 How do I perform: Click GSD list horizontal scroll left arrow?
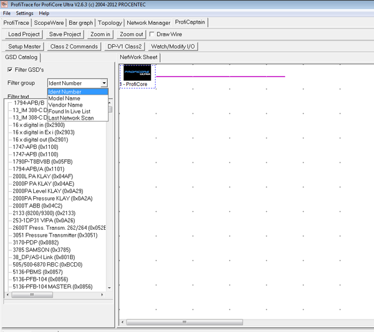point(7,295)
